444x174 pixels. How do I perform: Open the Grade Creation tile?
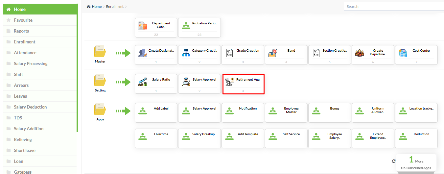point(243,55)
